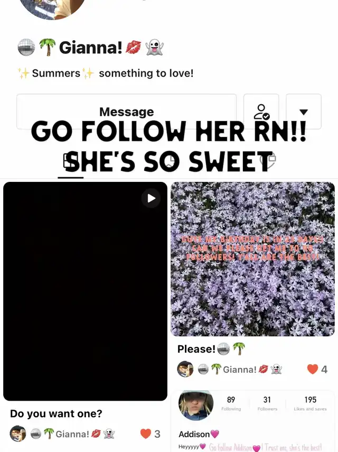The height and width of the screenshot is (452, 338).
Task: Tap Gianna's avatar under Do you want one
Action: point(18,433)
